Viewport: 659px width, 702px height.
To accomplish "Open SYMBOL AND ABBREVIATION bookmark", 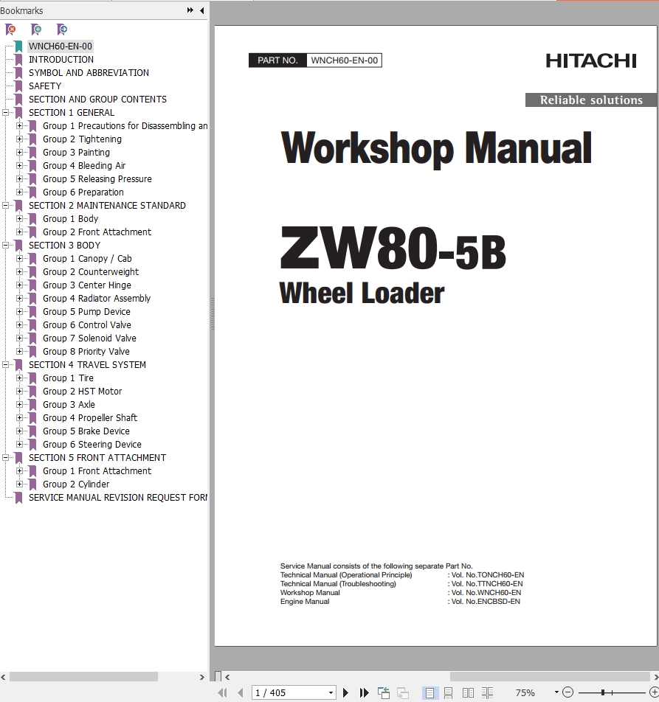I will point(89,73).
